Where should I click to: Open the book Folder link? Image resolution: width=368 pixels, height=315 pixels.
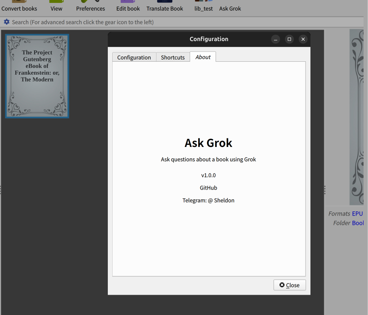tap(358, 223)
